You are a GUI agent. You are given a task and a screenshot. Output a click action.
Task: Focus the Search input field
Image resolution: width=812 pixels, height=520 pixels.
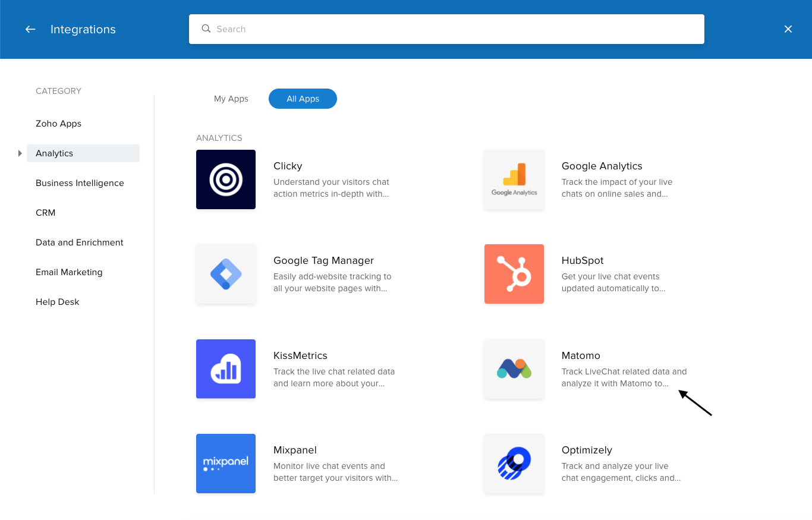coord(446,29)
